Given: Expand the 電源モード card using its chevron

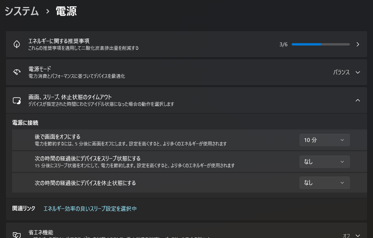Looking at the screenshot, I should tap(358, 72).
